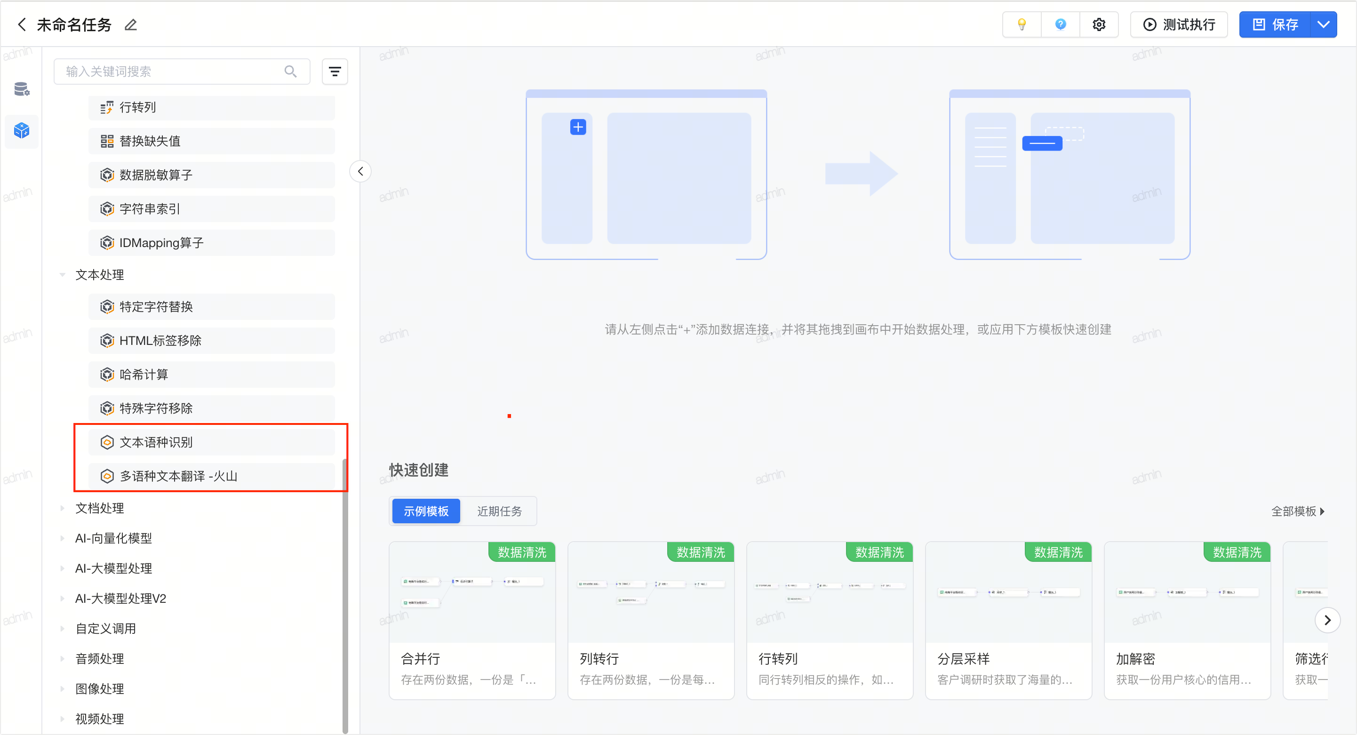Switch to the data source sidebar icon
The image size is (1357, 735).
click(x=22, y=89)
